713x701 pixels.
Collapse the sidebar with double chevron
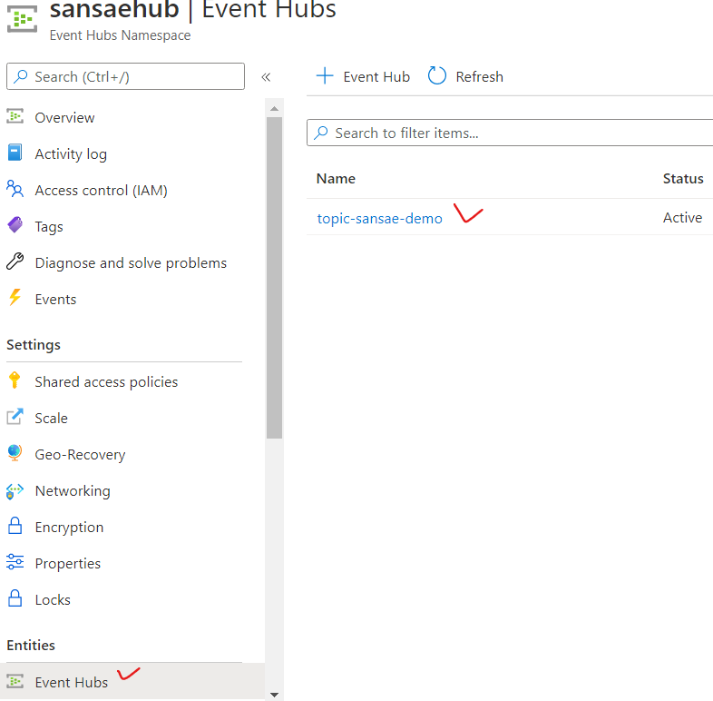pyautogui.click(x=266, y=77)
